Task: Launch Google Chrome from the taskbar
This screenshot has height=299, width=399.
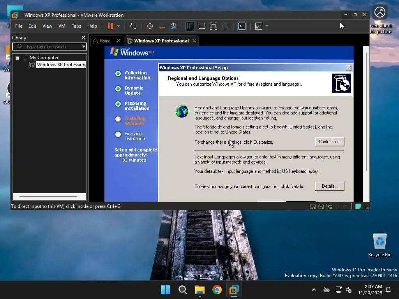Action: [217, 290]
